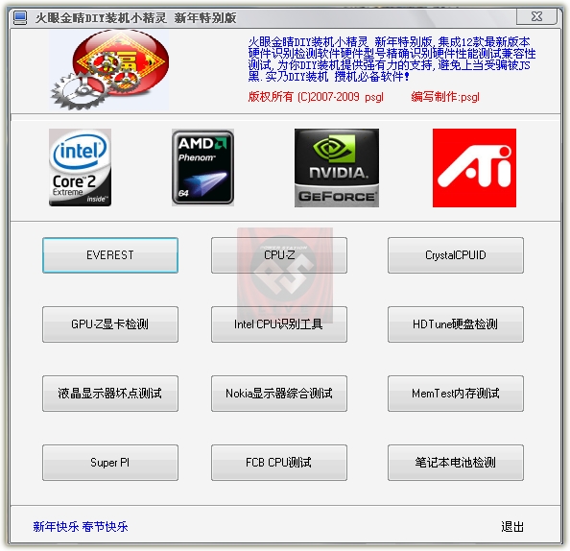570x551 pixels.
Task: Start FCB CPU测试
Action: click(x=279, y=463)
